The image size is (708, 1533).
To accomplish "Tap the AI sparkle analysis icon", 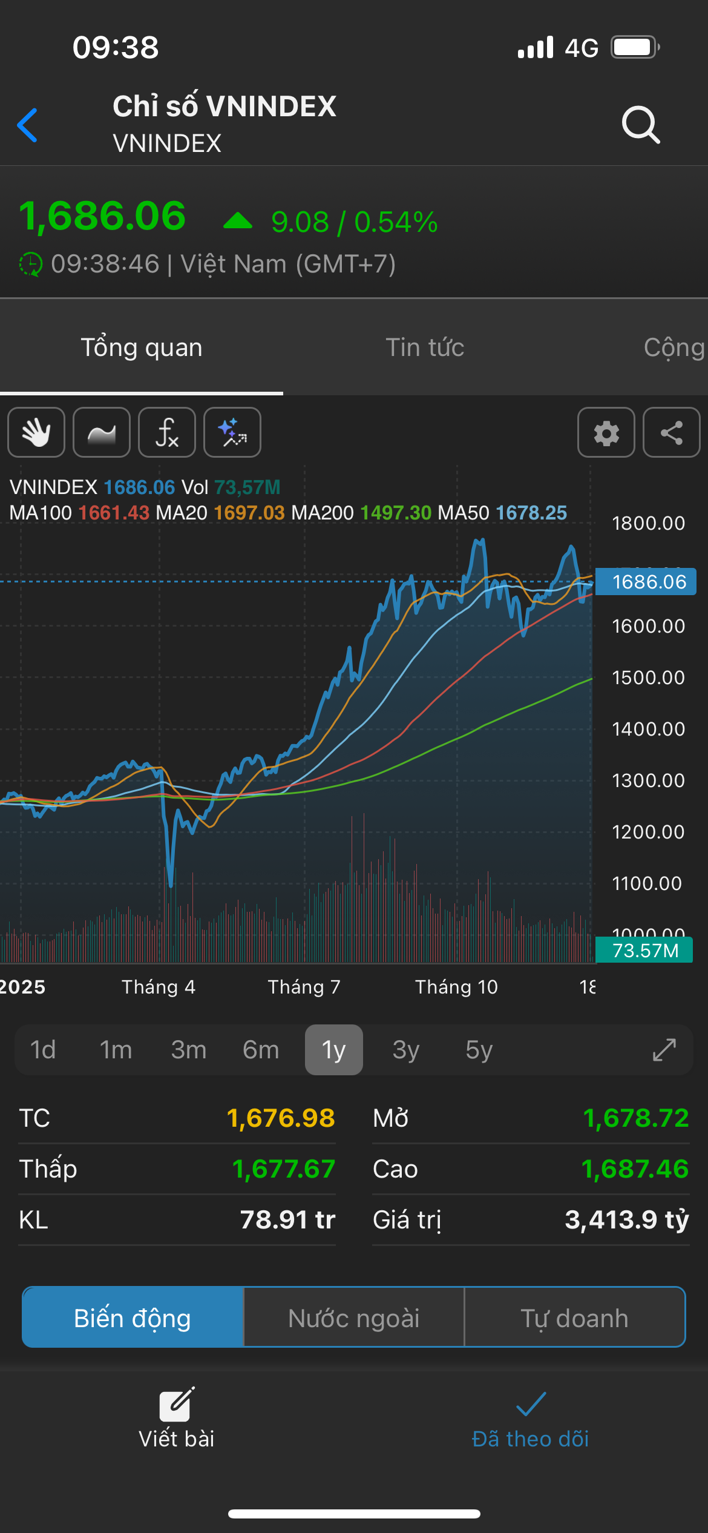I will pyautogui.click(x=232, y=432).
